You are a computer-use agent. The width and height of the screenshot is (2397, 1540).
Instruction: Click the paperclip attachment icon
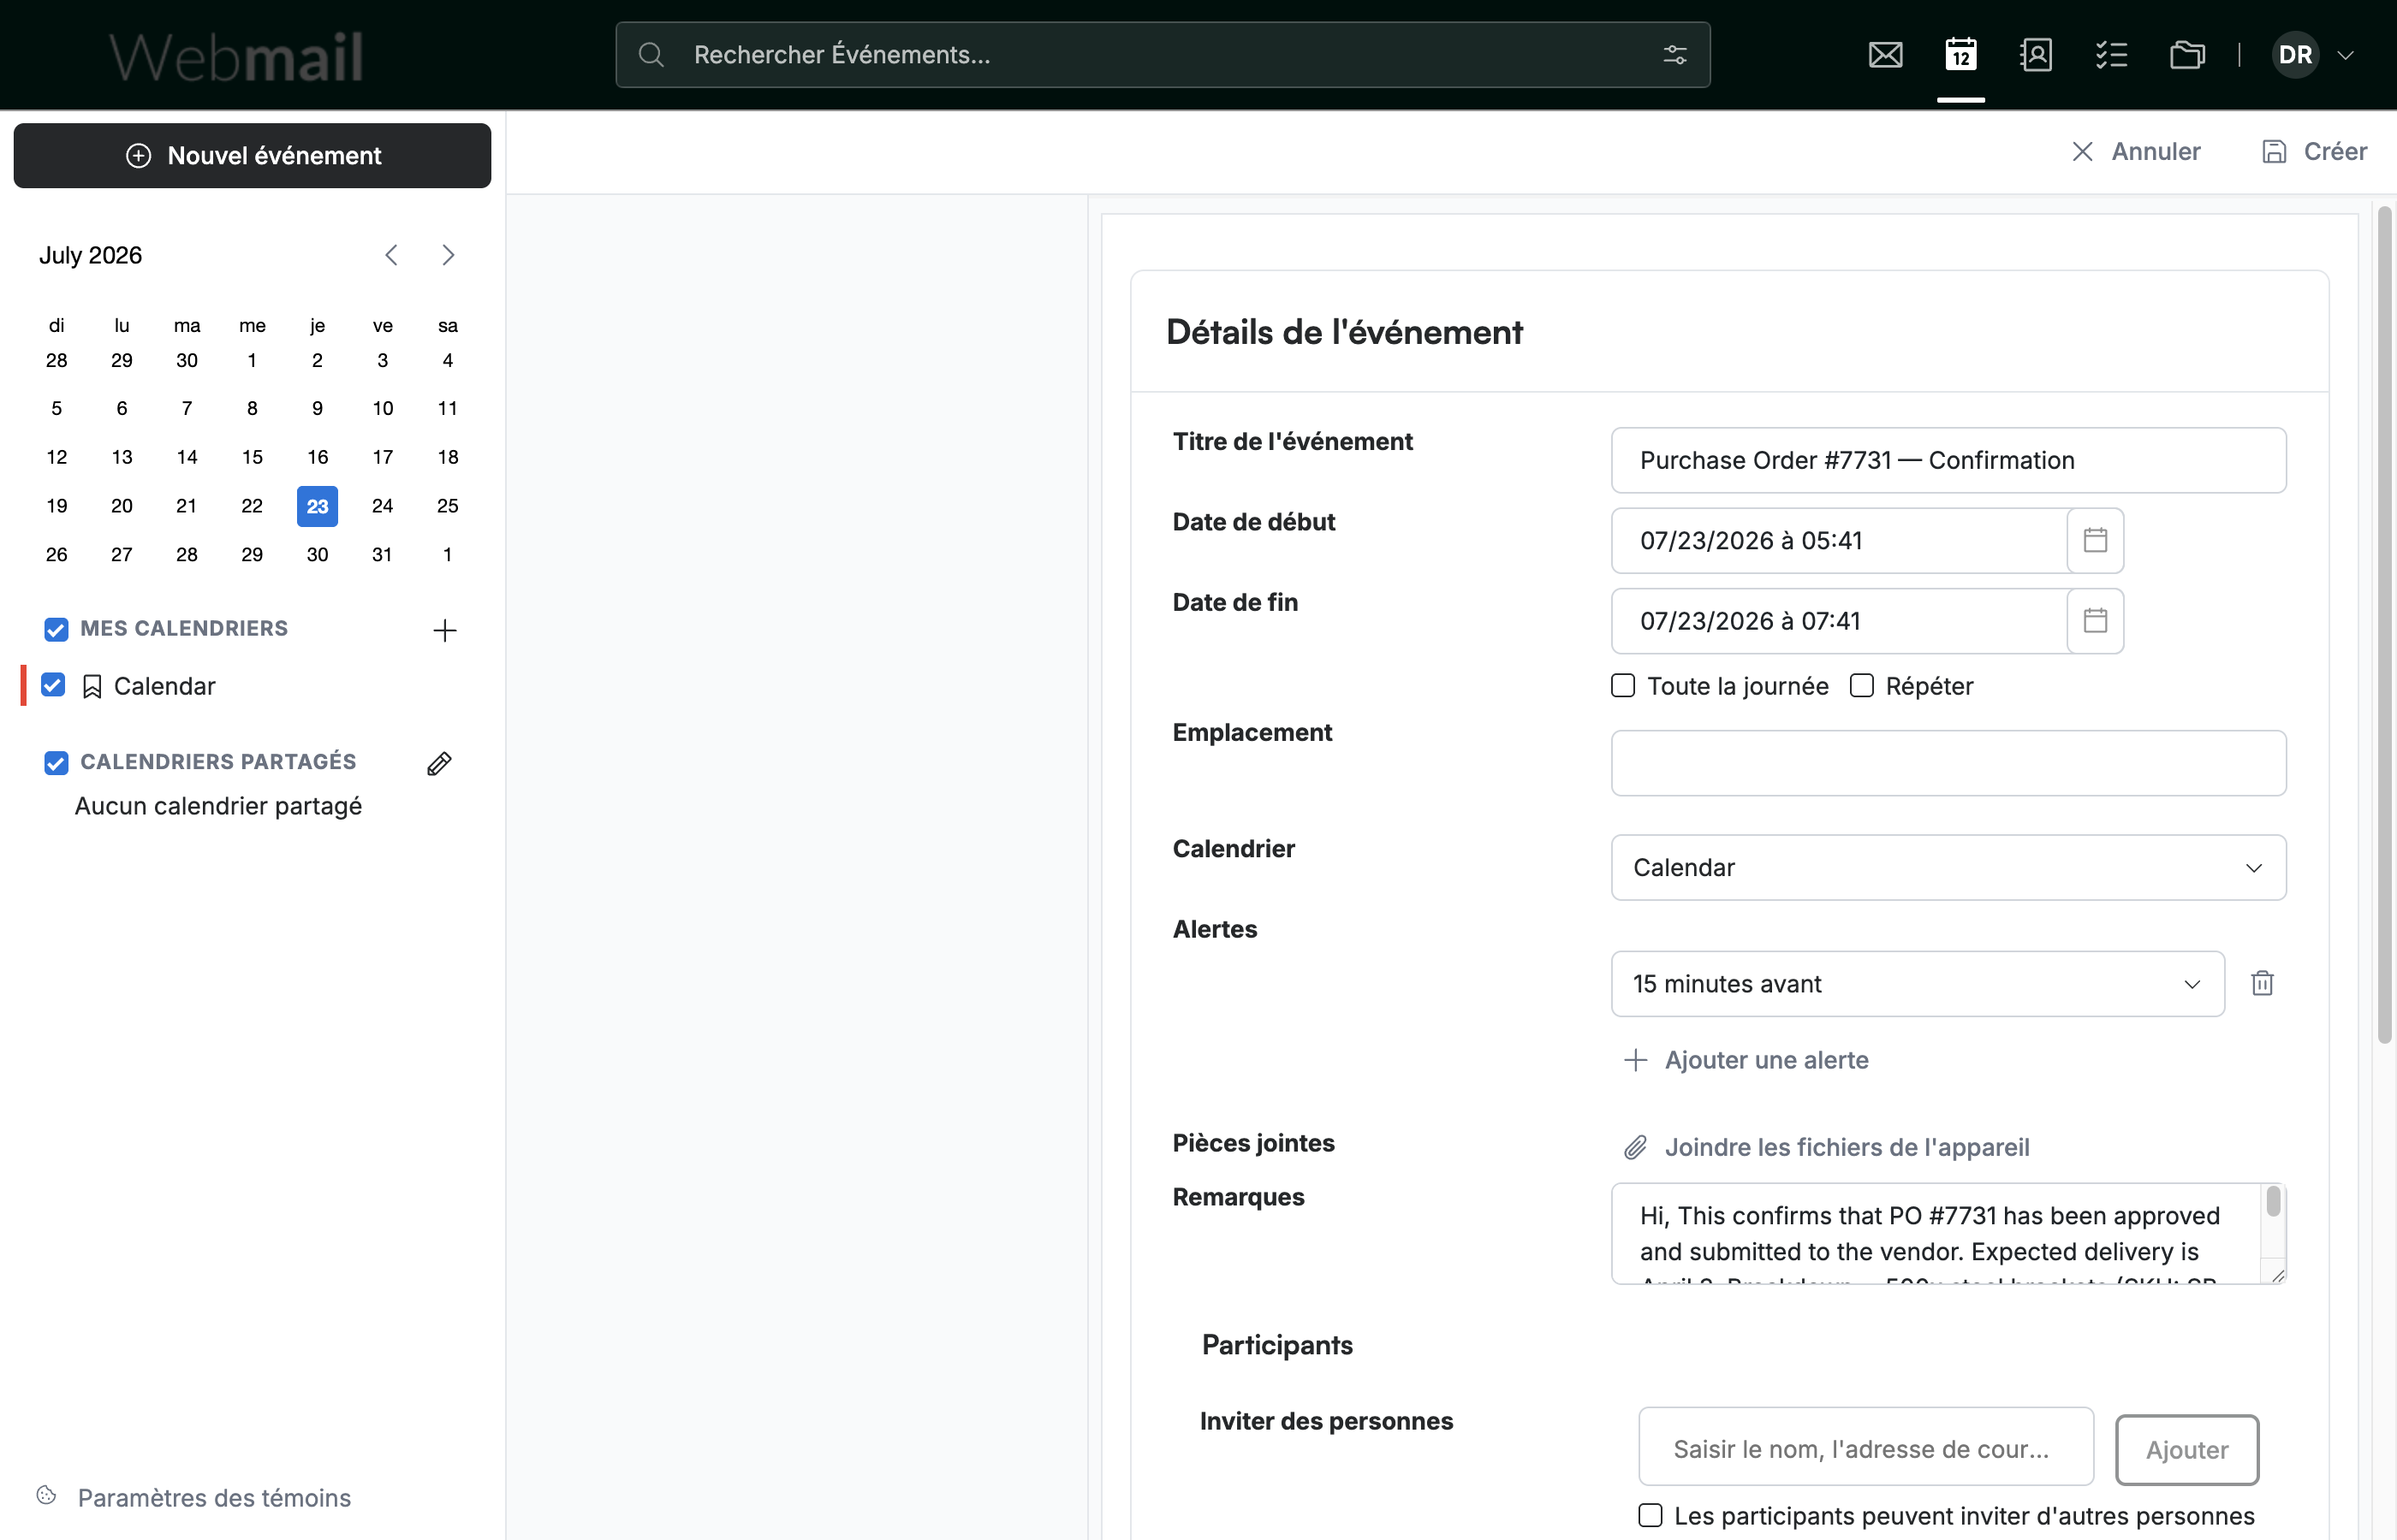tap(1635, 1147)
